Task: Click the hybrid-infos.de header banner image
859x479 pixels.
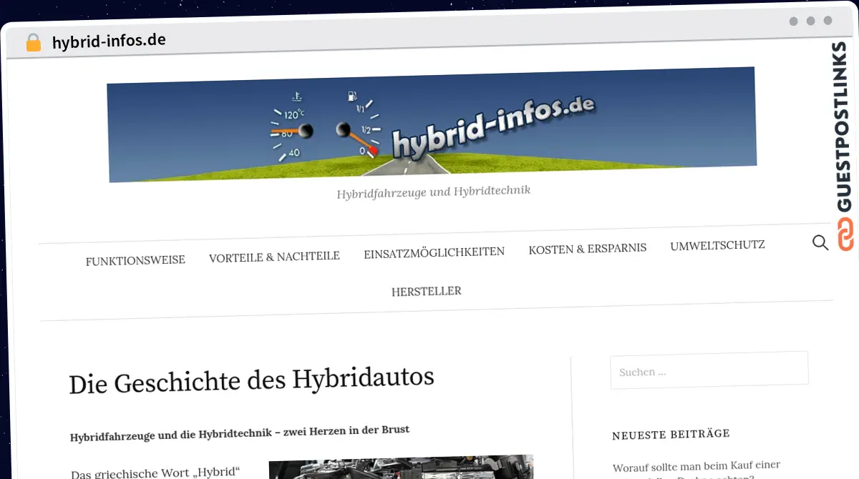Action: click(432, 124)
